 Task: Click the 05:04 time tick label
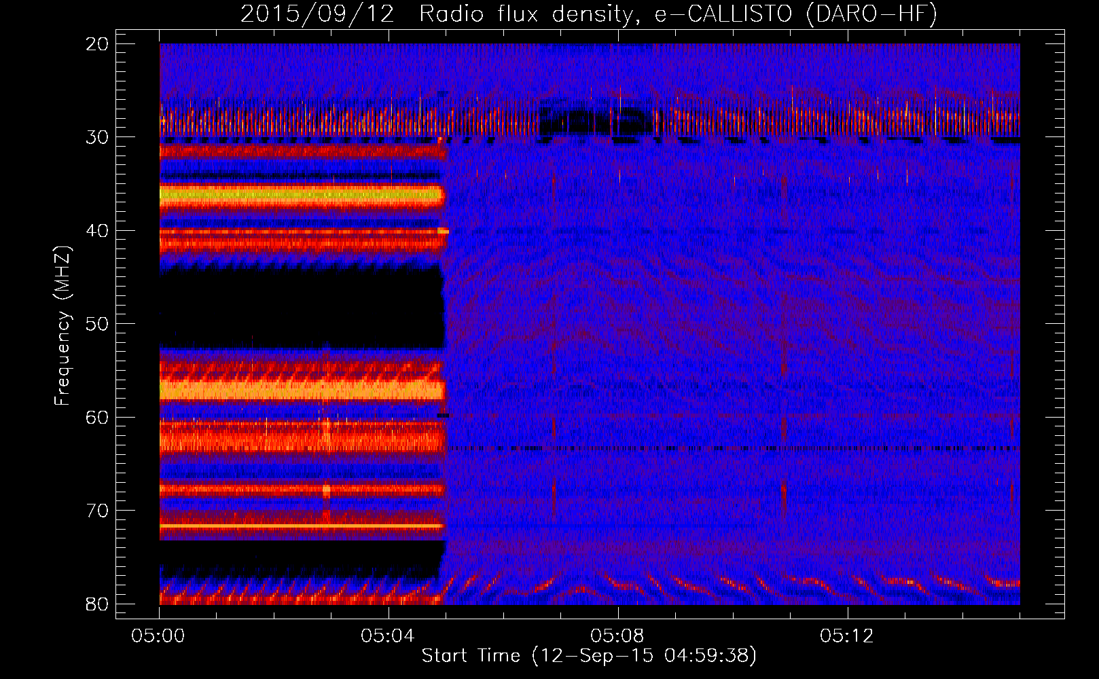[389, 636]
